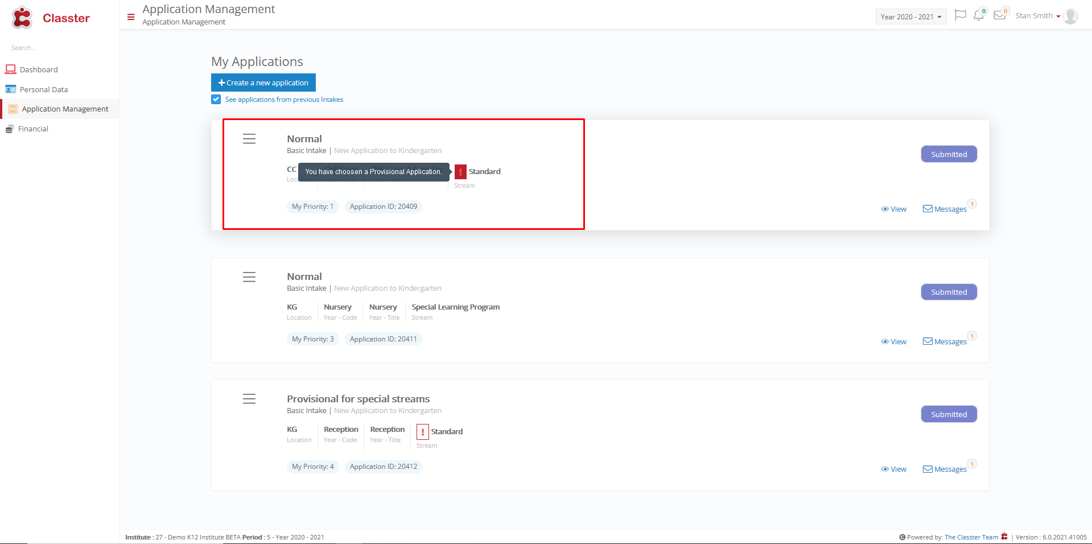The height and width of the screenshot is (544, 1092).
Task: Open the flag notifications icon
Action: click(x=961, y=15)
